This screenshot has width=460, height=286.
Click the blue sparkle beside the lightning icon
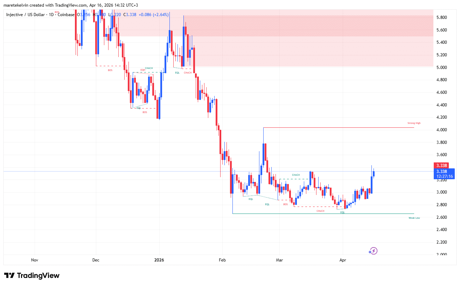coord(370,251)
